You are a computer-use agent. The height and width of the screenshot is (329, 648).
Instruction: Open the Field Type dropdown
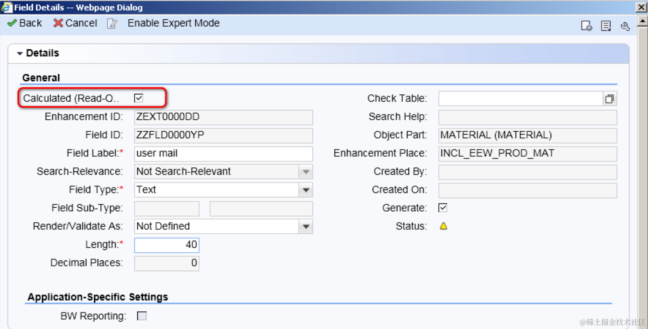tap(305, 190)
